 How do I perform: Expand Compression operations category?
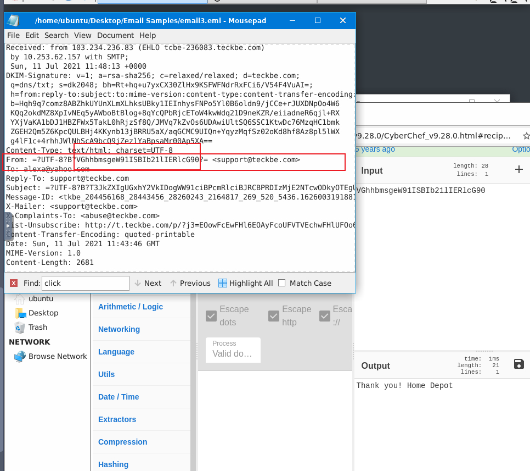pyautogui.click(x=123, y=442)
